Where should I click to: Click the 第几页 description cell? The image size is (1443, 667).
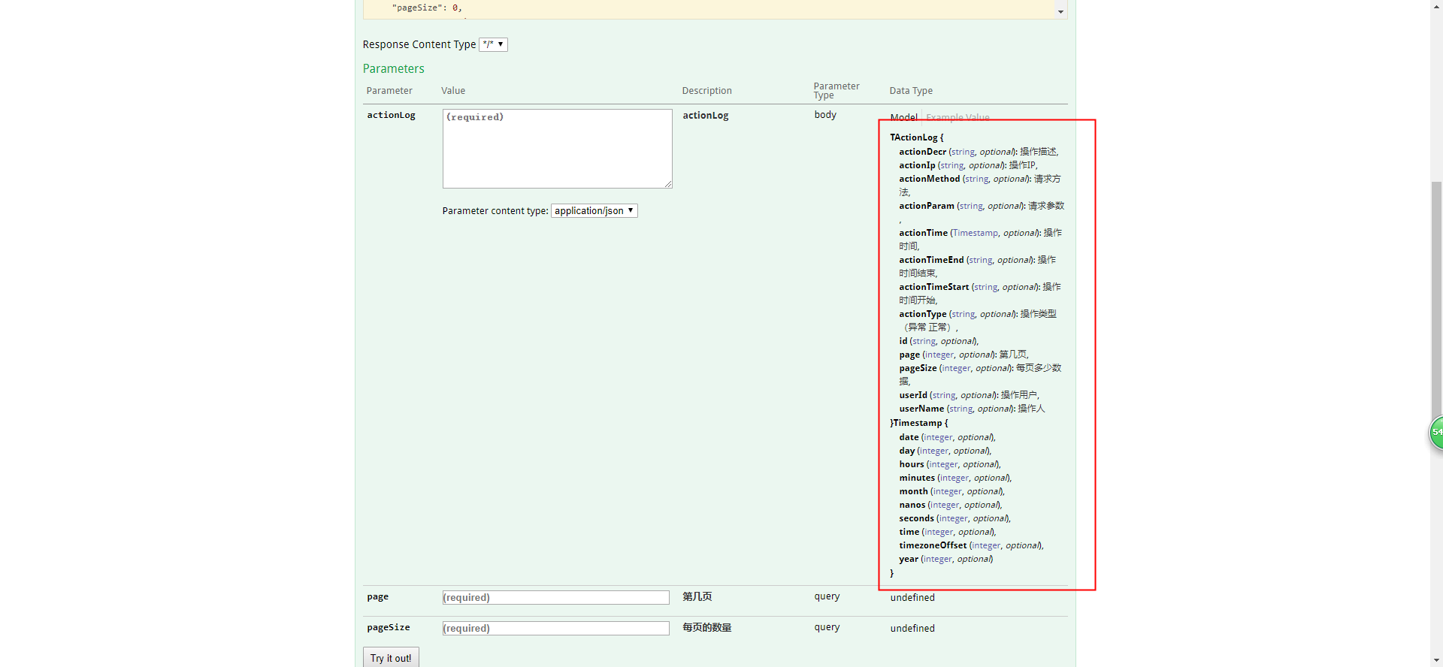point(697,596)
